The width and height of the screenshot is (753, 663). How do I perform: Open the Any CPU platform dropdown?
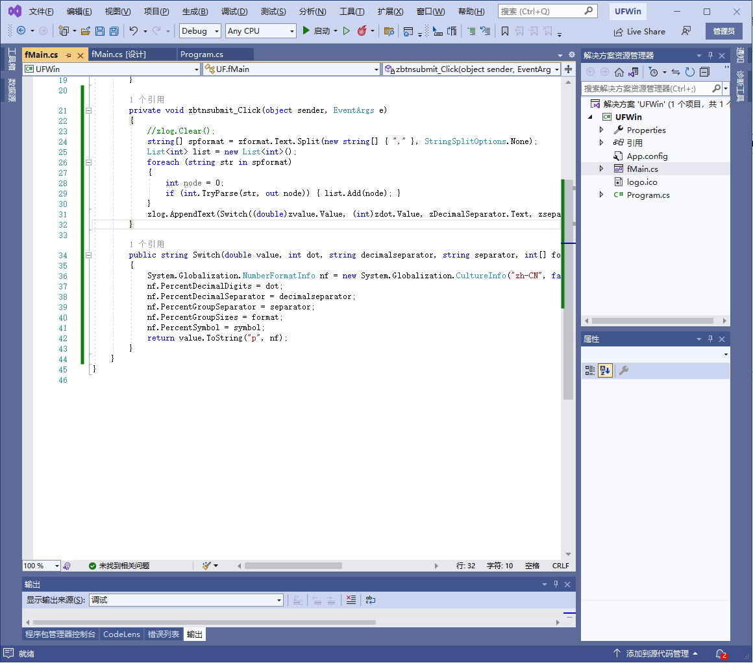(261, 31)
